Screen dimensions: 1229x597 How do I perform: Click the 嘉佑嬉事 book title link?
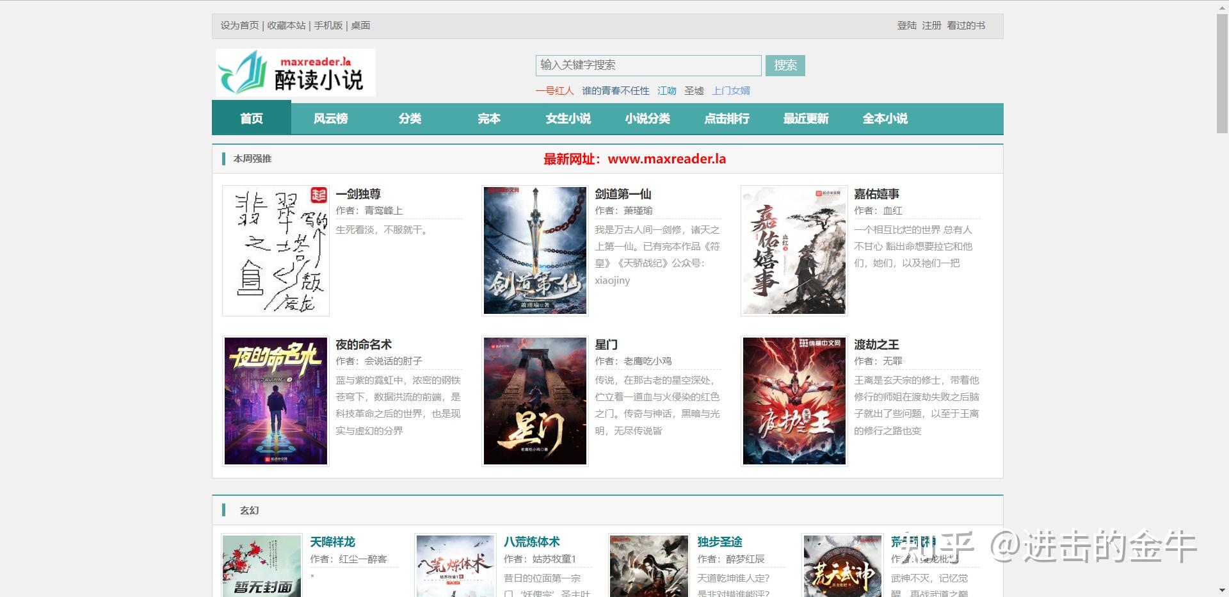click(877, 194)
